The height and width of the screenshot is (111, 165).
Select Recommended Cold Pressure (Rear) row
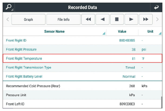pyautogui.click(x=82, y=86)
